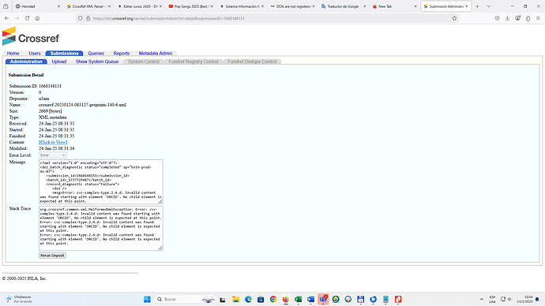This screenshot has height=306, width=545.
Task: Select the Administration sub-tab
Action: click(26, 62)
